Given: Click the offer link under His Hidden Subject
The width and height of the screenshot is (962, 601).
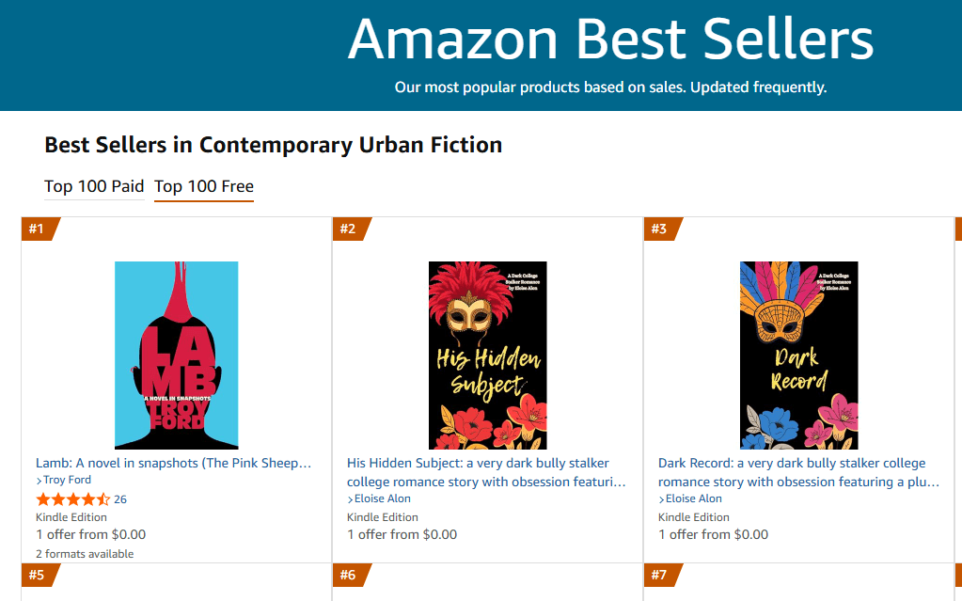Looking at the screenshot, I should (402, 534).
